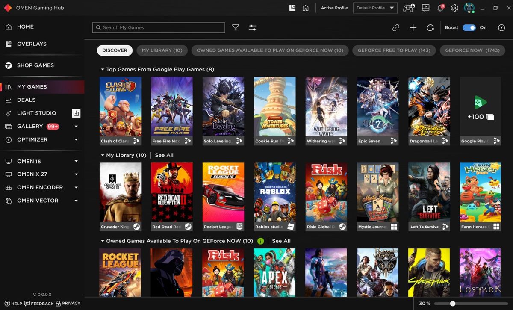Click the link accounts icon near Boost toggle
The image size is (513, 310).
[396, 27]
